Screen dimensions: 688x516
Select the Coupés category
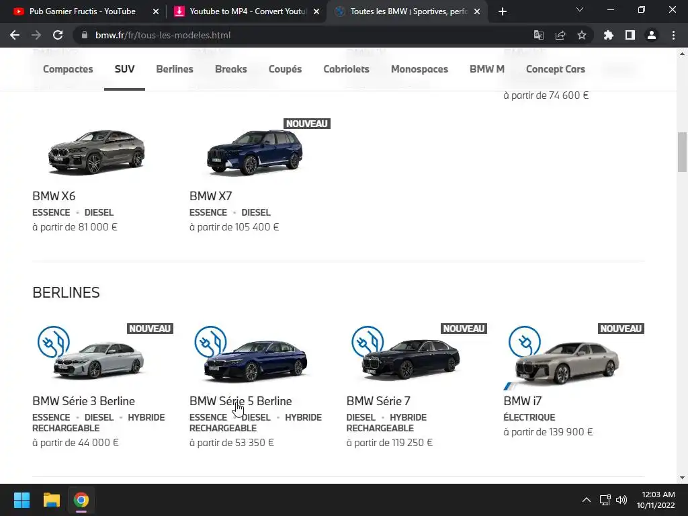[x=285, y=69]
